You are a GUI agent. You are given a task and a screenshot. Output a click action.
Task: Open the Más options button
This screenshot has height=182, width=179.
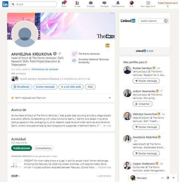coord(90,87)
